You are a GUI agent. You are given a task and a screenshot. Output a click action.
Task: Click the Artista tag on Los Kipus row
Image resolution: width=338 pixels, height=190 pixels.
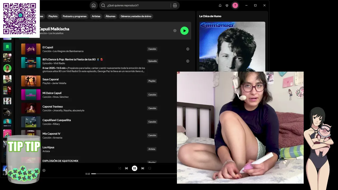(x=152, y=149)
